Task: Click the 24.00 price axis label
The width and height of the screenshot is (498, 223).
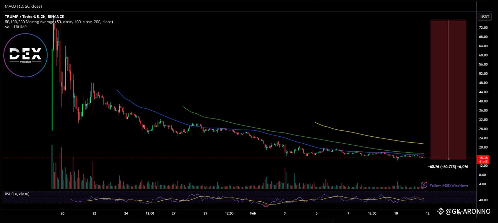Action: (x=483, y=138)
